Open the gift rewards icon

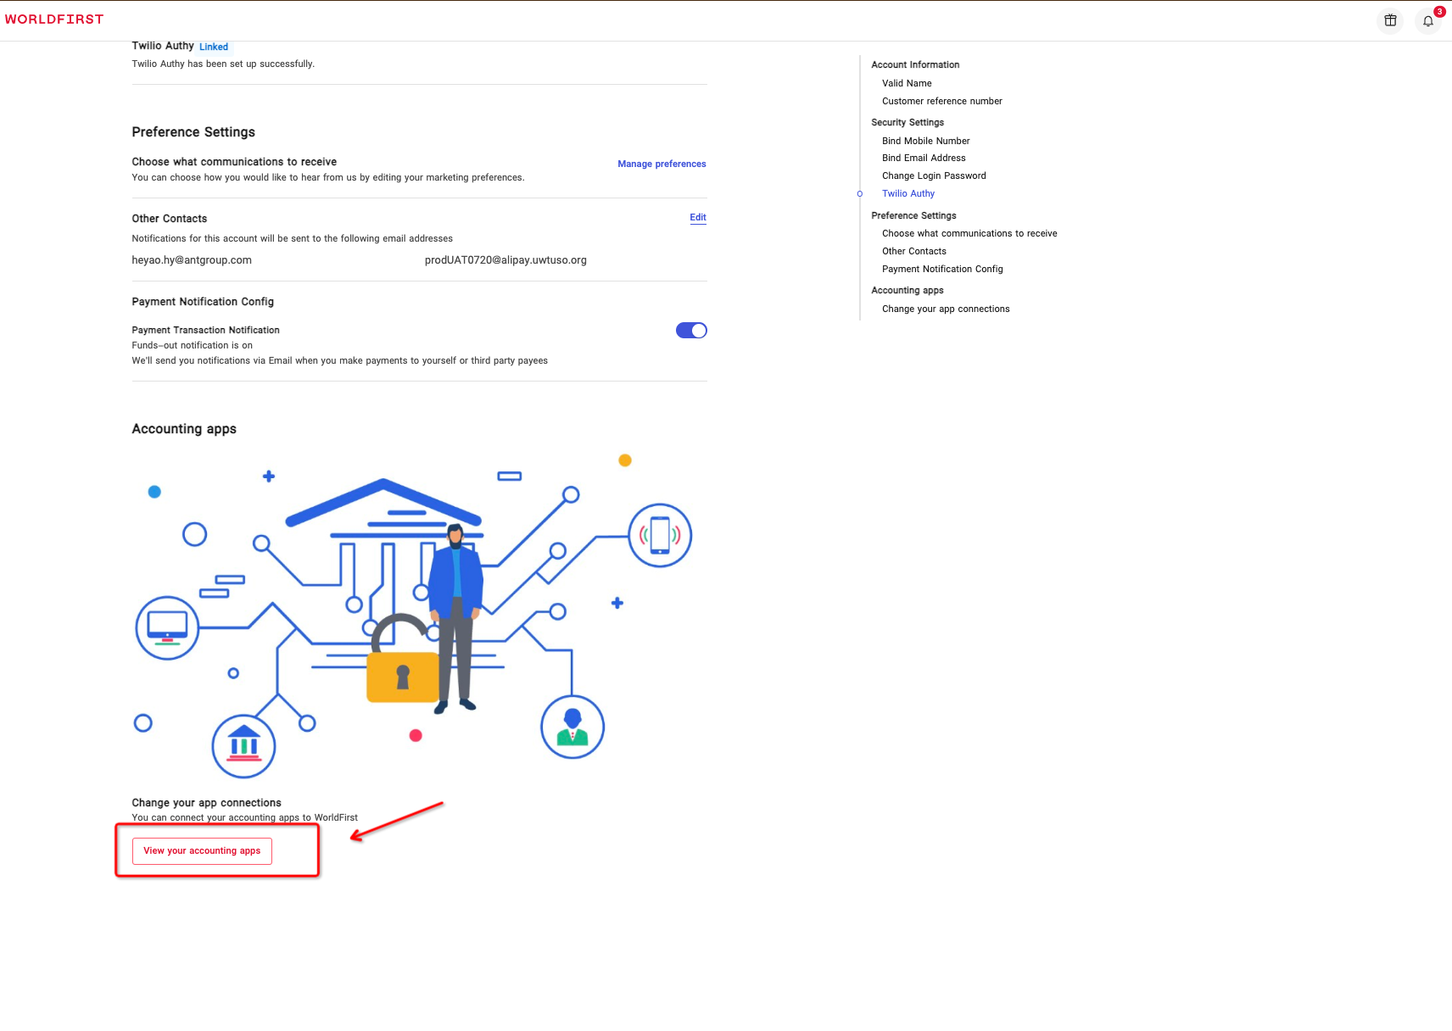(x=1390, y=20)
